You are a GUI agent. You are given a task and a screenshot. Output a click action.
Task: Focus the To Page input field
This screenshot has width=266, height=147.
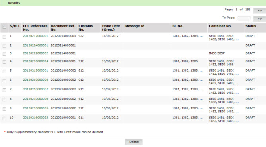coord(244,18)
